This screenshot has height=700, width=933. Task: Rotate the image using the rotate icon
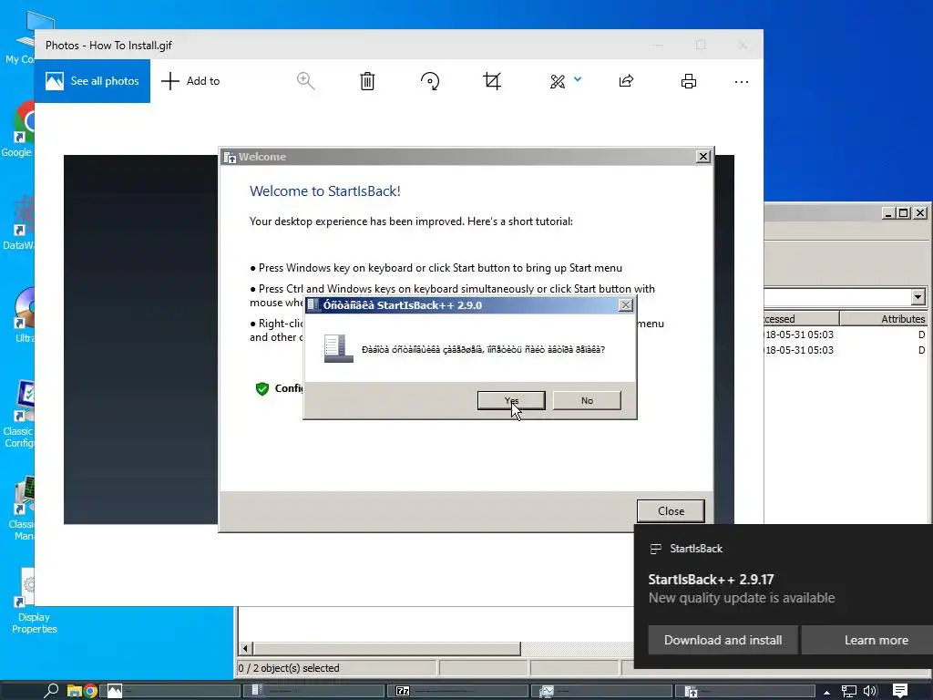point(430,81)
